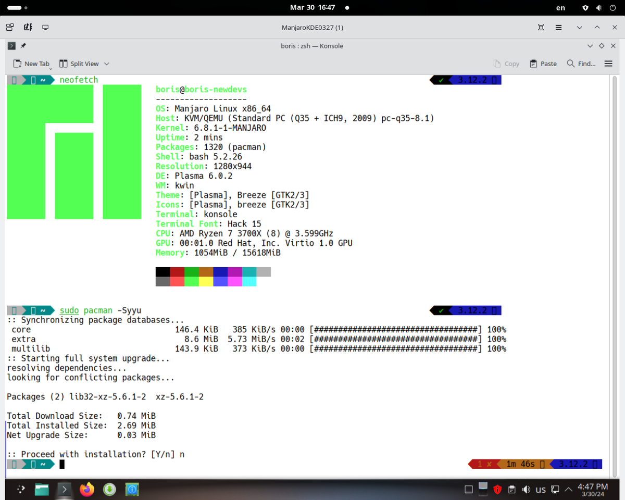Open the en keyboard layout indicator
The height and width of the screenshot is (500, 625).
tap(560, 8)
